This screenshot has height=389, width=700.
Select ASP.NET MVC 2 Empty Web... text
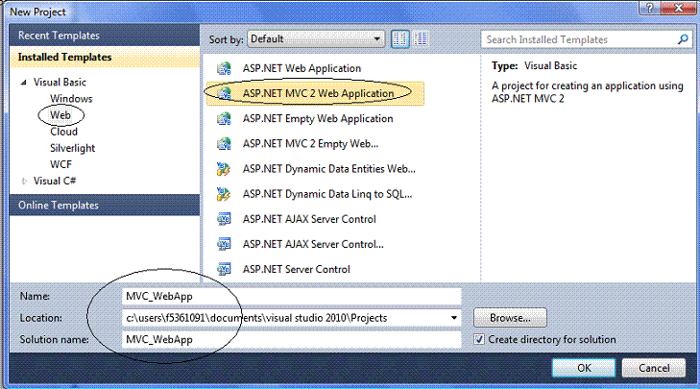pos(310,143)
